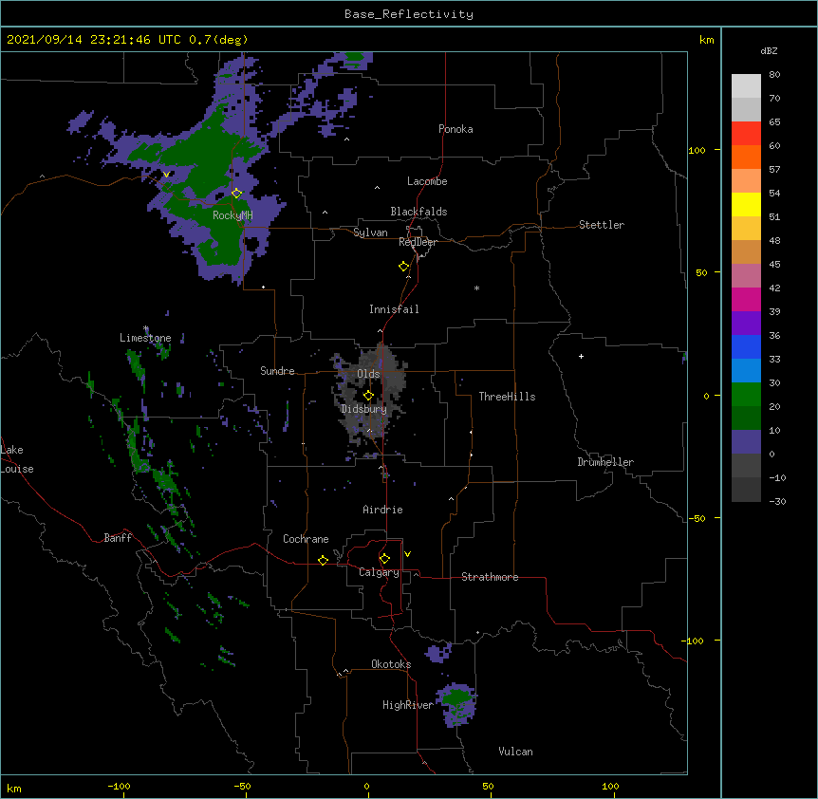Click the red 65 dBZ legend swatch
Viewport: 818px width, 799px height.
pyautogui.click(x=746, y=133)
